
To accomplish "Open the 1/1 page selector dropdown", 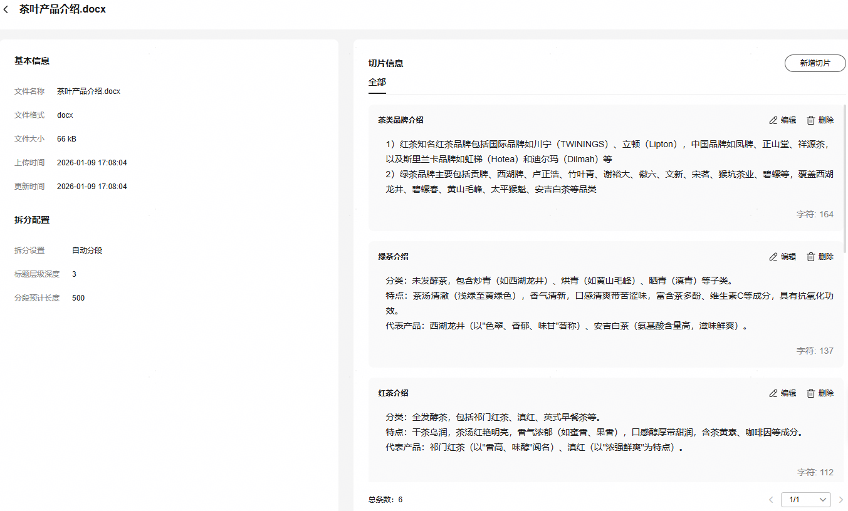I will pyautogui.click(x=805, y=500).
